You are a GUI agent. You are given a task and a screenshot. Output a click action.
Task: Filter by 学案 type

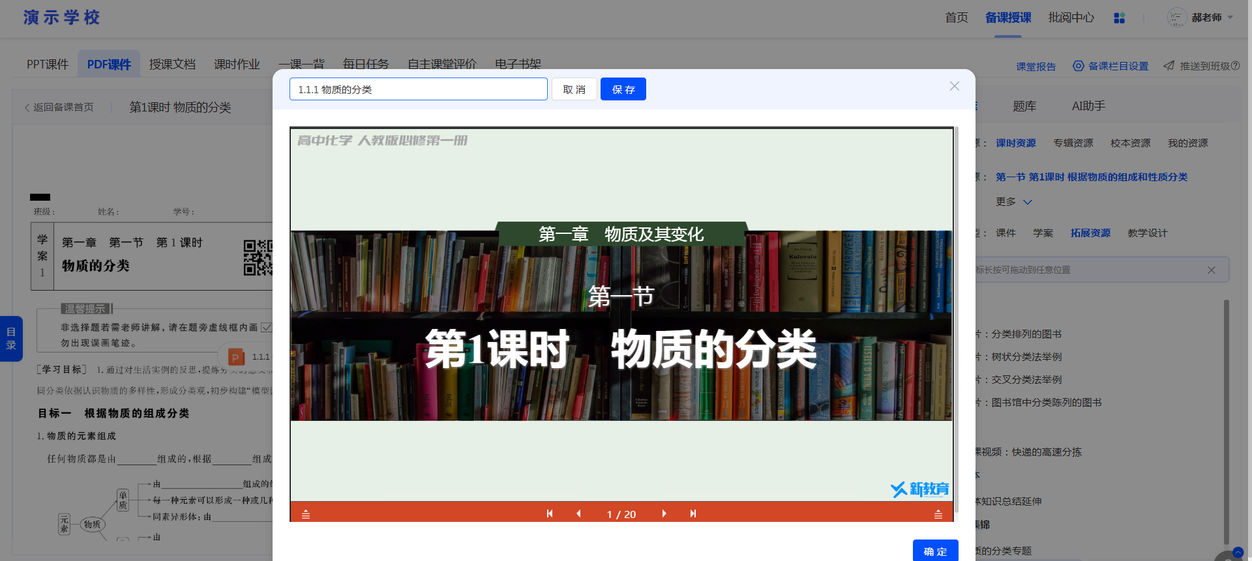click(x=1043, y=233)
